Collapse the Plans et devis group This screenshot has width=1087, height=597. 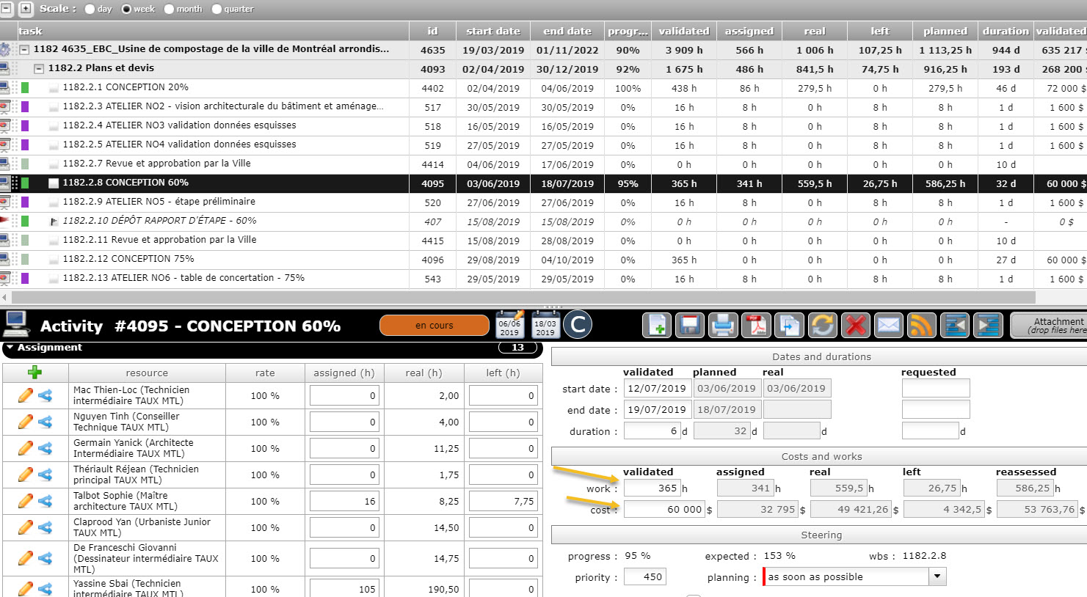[x=40, y=68]
